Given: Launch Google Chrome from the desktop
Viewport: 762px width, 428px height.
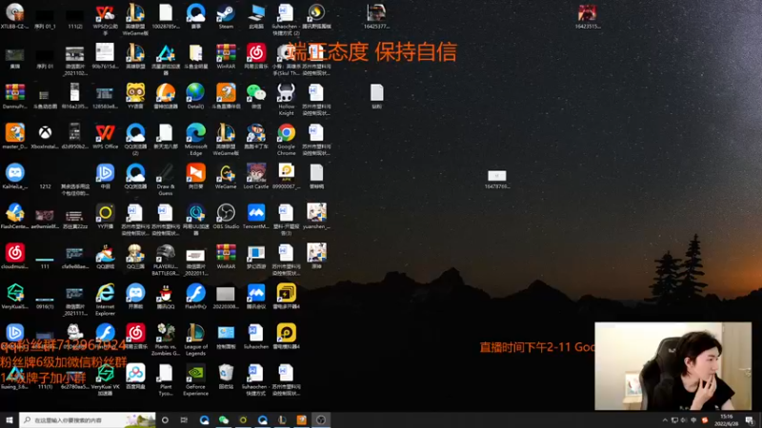Looking at the screenshot, I should pyautogui.click(x=287, y=139).
